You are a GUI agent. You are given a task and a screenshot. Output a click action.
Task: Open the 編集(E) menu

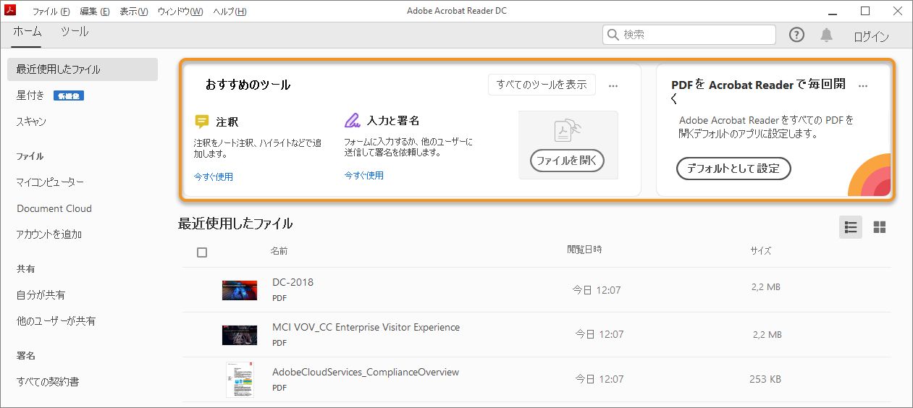pos(95,12)
